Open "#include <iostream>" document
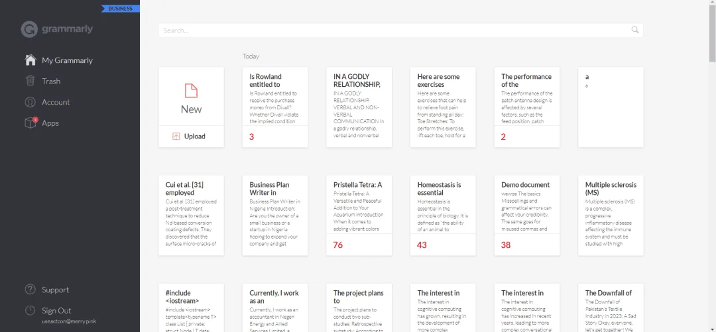 [x=191, y=307]
